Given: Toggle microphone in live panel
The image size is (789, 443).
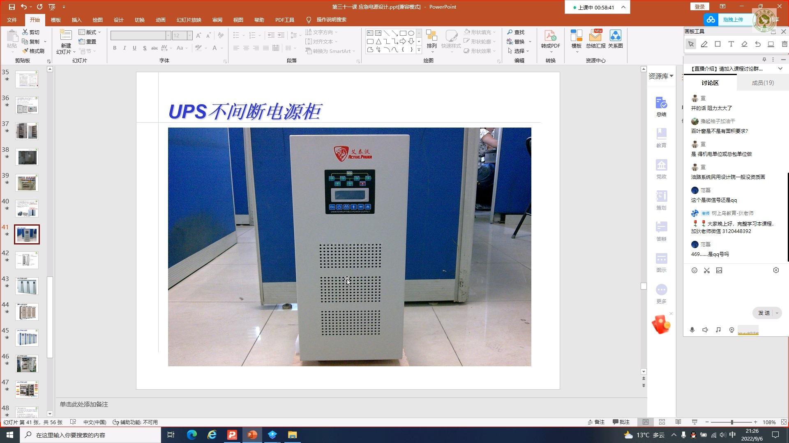Looking at the screenshot, I should [692, 330].
